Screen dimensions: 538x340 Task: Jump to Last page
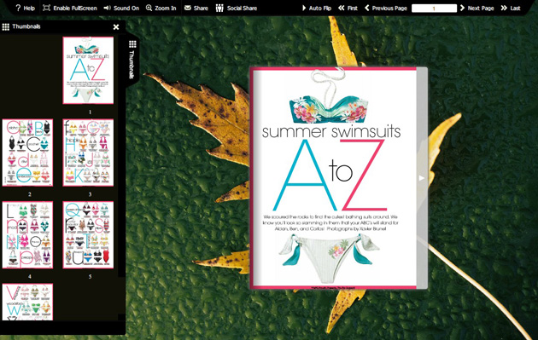click(511, 8)
